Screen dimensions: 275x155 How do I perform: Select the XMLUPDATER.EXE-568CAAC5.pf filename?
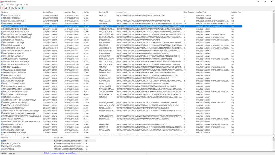point(15,92)
